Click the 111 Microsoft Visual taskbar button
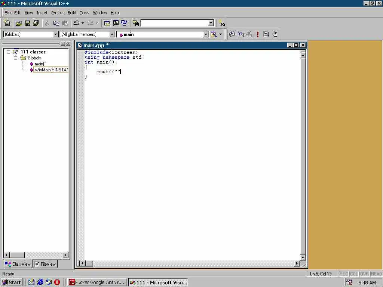Viewport: 383px width, 287px height. tap(159, 283)
